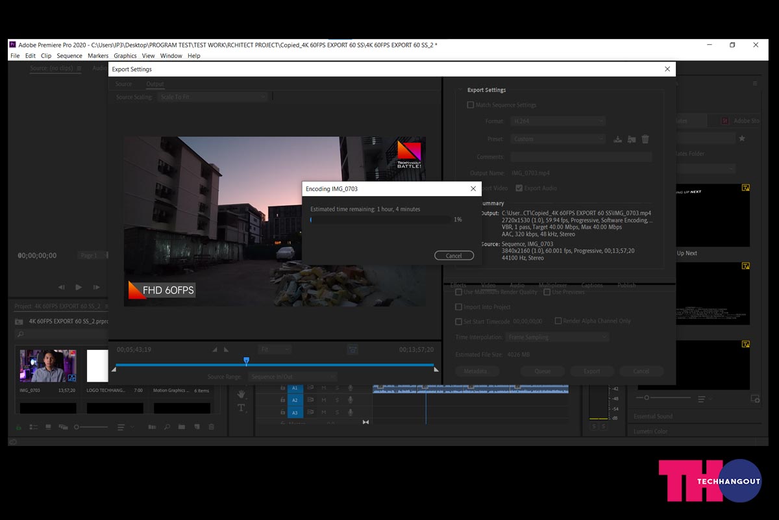Open the Markers menu
The width and height of the screenshot is (779, 520).
click(98, 56)
